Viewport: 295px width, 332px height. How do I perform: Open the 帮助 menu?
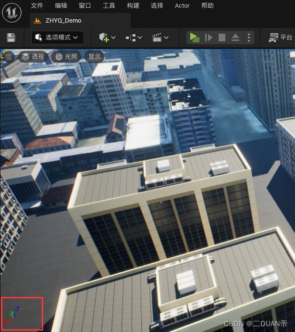(x=208, y=5)
